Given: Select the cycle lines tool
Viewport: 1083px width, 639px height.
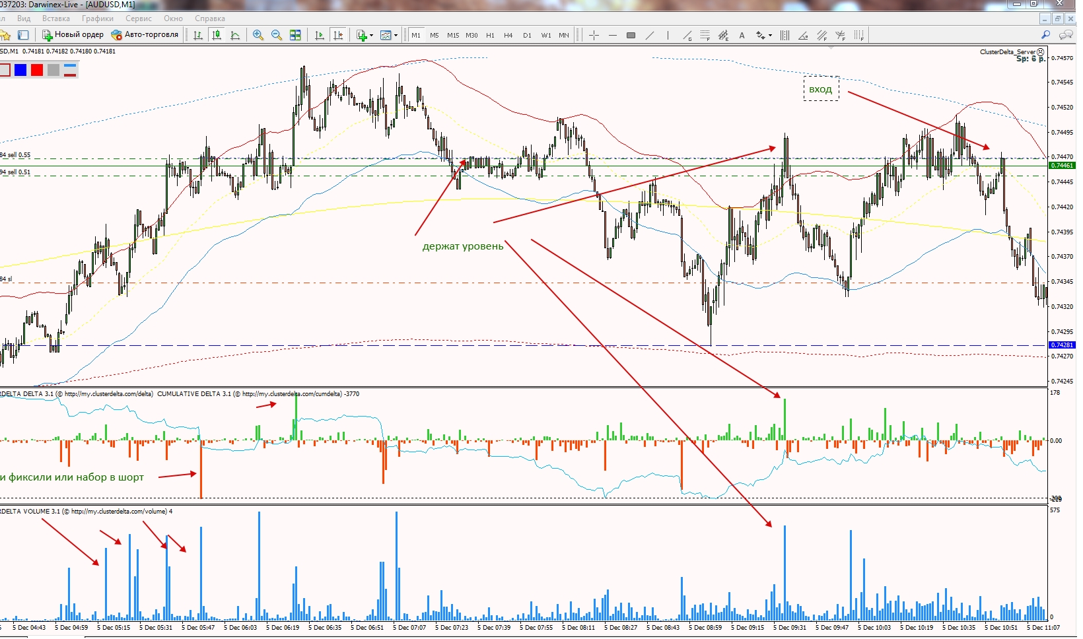Looking at the screenshot, I should coord(785,35).
